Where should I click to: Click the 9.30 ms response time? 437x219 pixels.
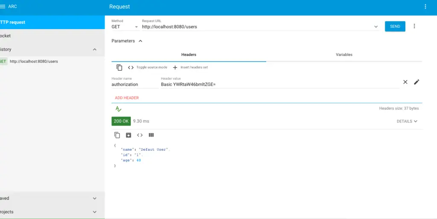141,121
